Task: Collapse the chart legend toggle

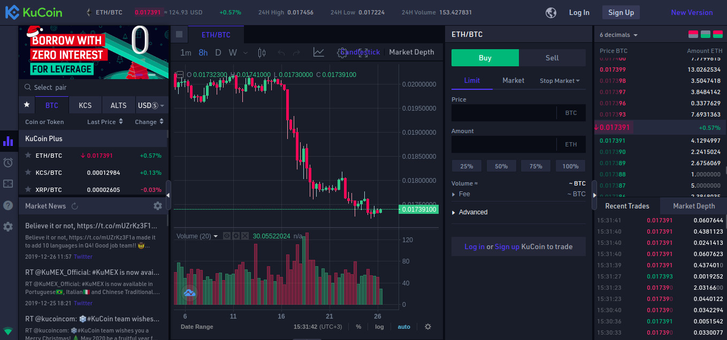Action: click(180, 74)
